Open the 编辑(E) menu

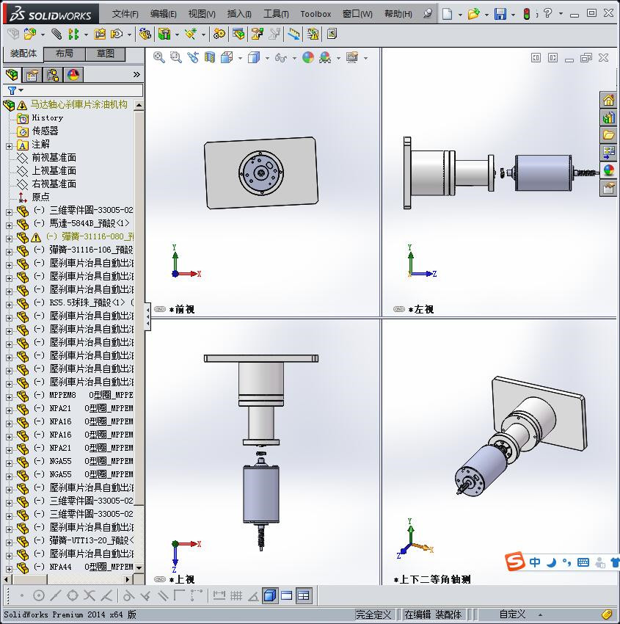[163, 14]
